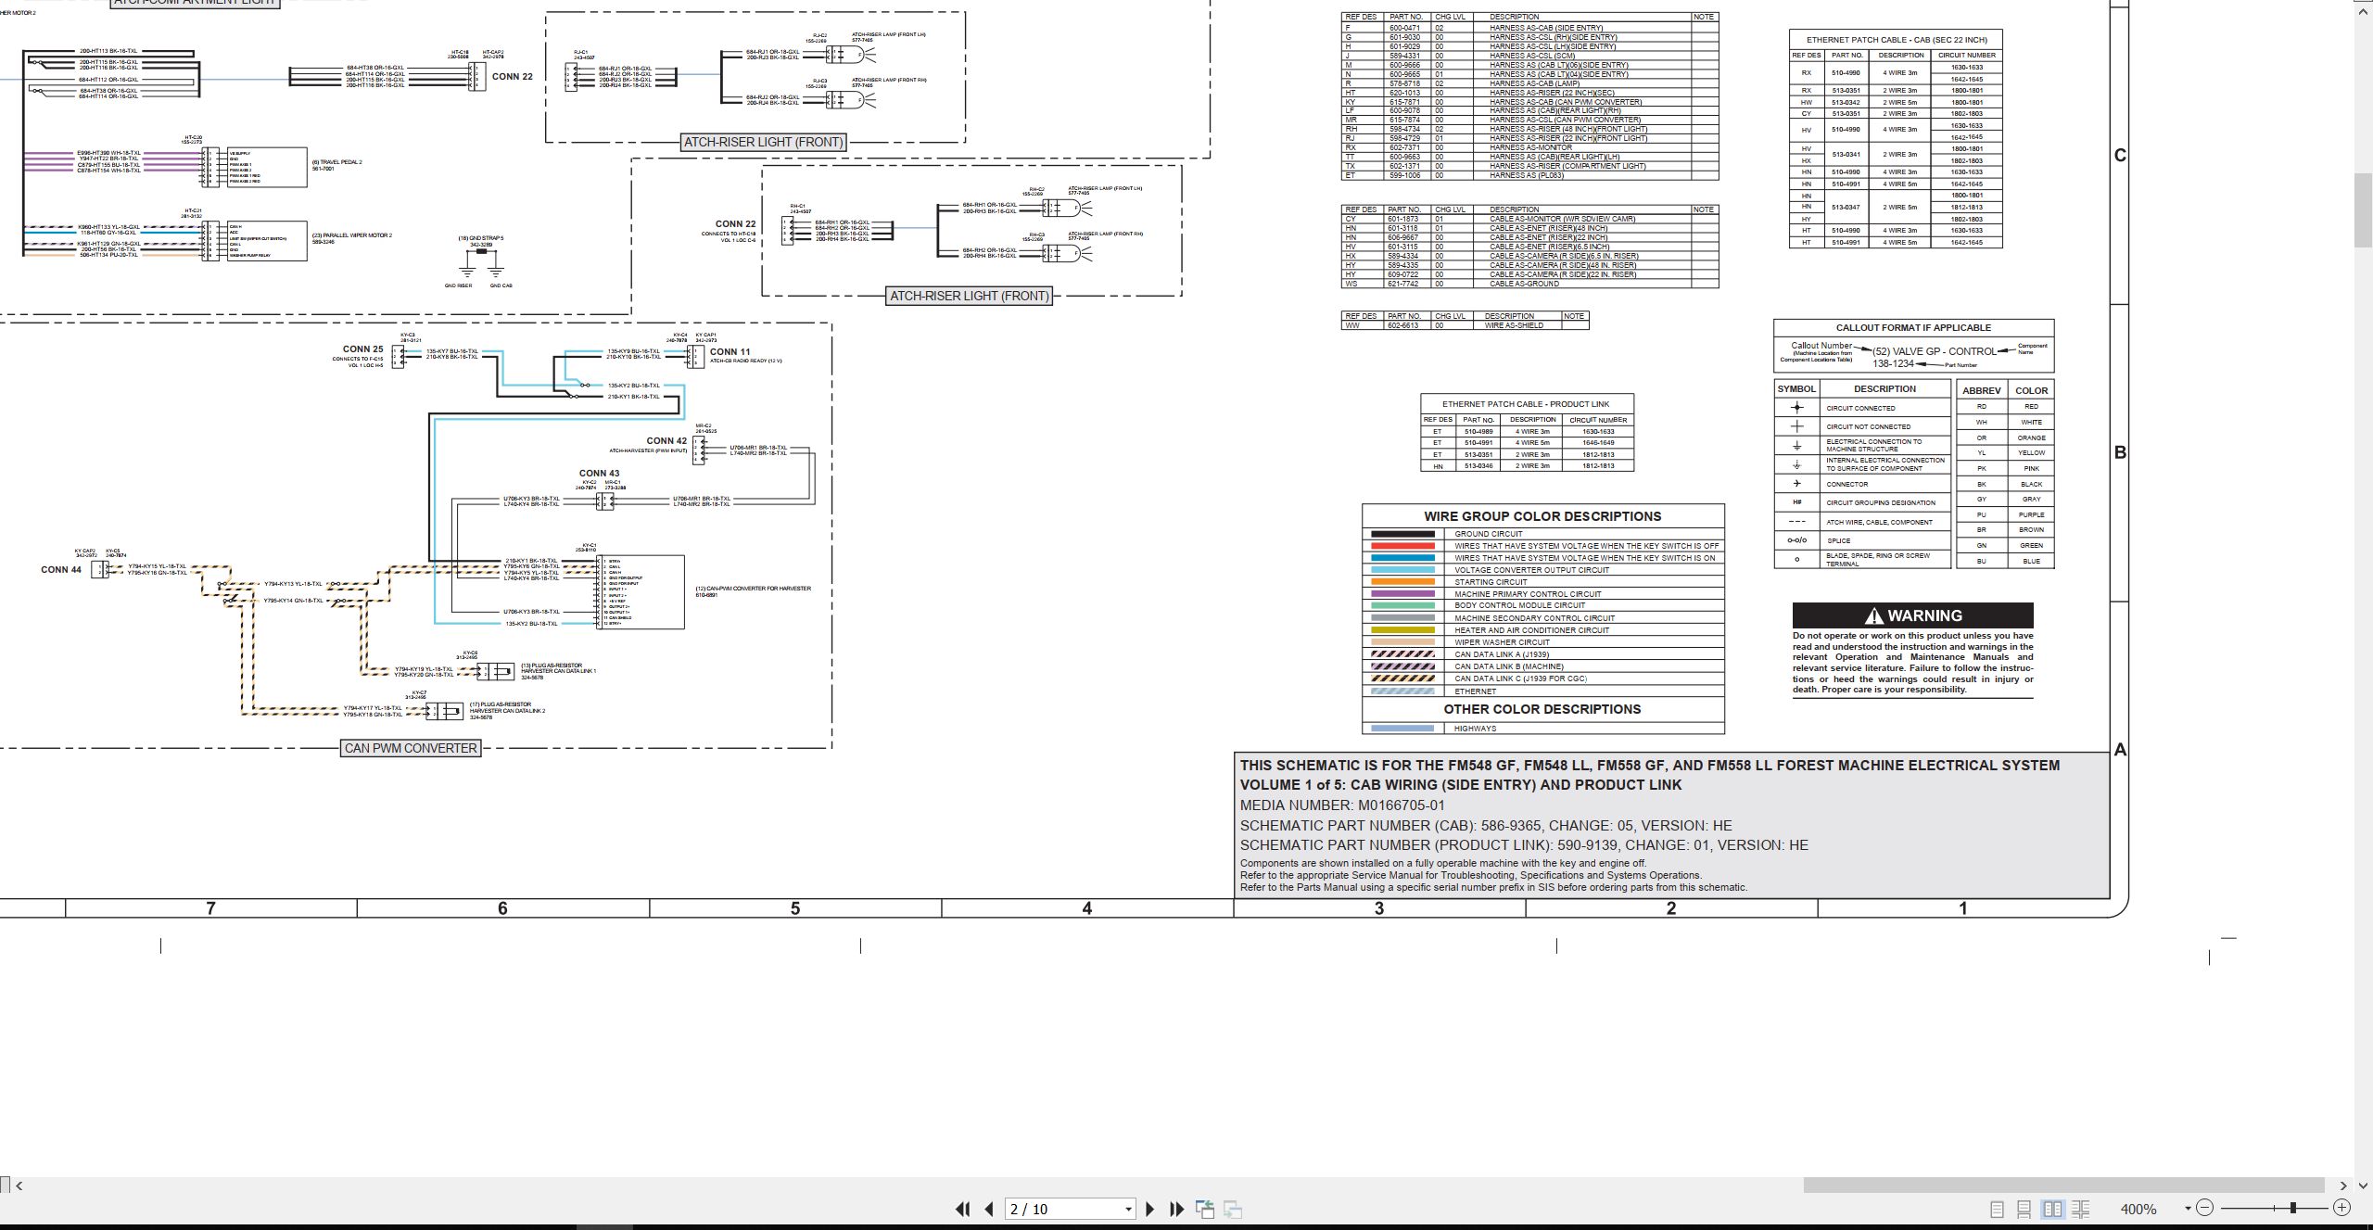Click the ORANGE color abbreviation row
This screenshot has height=1230, width=2373.
pos(2005,437)
